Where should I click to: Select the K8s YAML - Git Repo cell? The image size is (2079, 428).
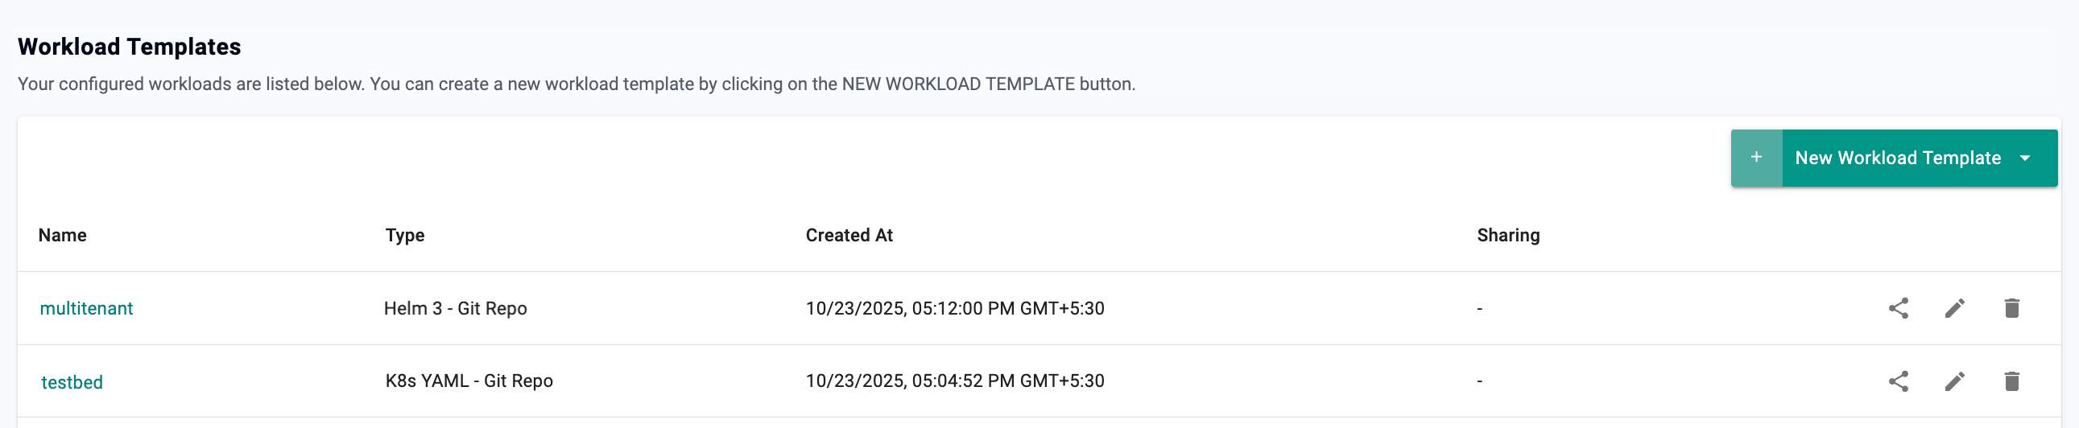click(x=469, y=381)
